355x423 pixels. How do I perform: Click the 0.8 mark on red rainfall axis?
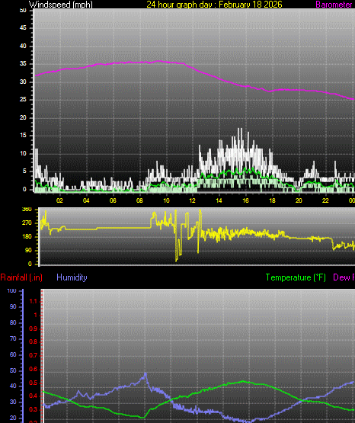pos(34,341)
